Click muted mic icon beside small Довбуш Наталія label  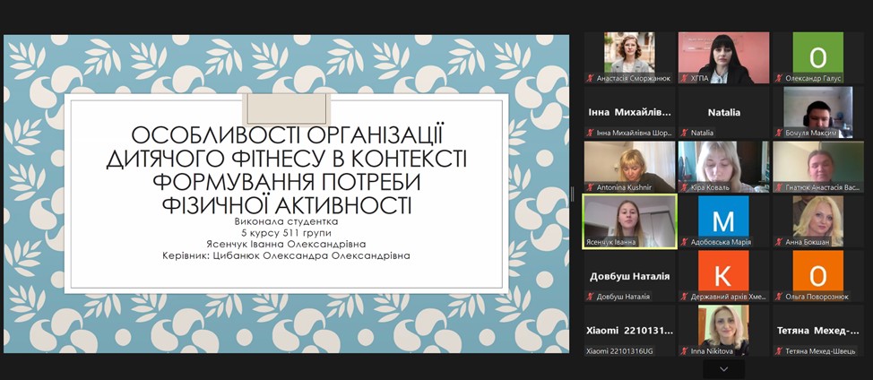coord(590,297)
